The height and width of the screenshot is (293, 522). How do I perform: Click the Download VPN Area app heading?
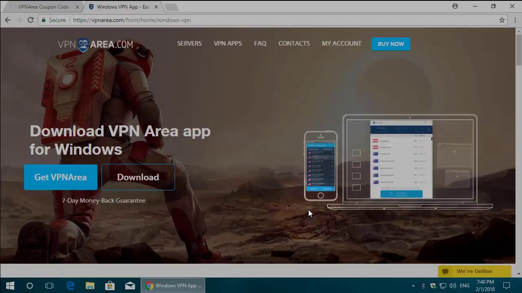click(x=120, y=140)
